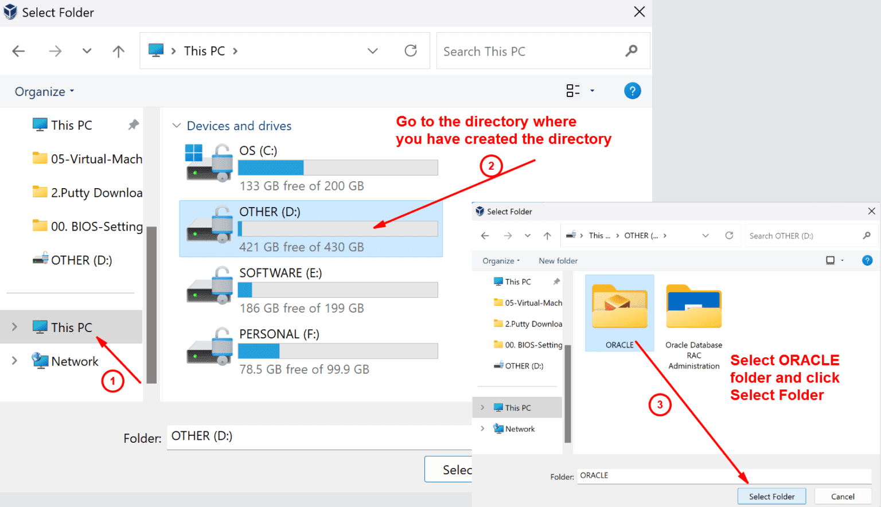Open the view options dropdown arrow
The image size is (881, 507).
point(592,91)
